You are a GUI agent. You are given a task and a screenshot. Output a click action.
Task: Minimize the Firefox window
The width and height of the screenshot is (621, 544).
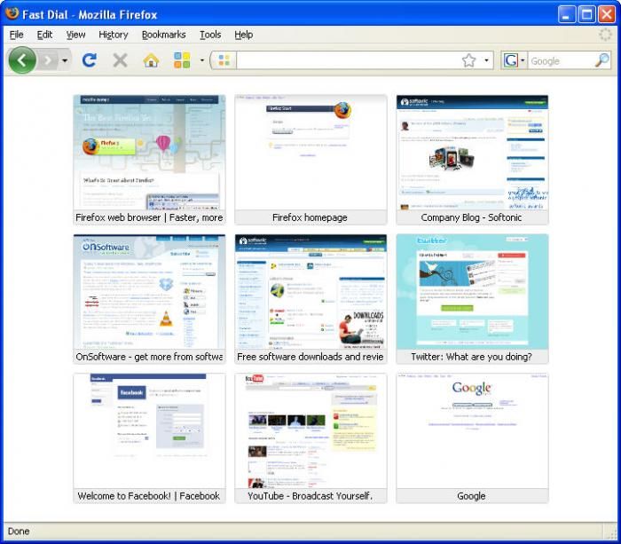coord(567,15)
